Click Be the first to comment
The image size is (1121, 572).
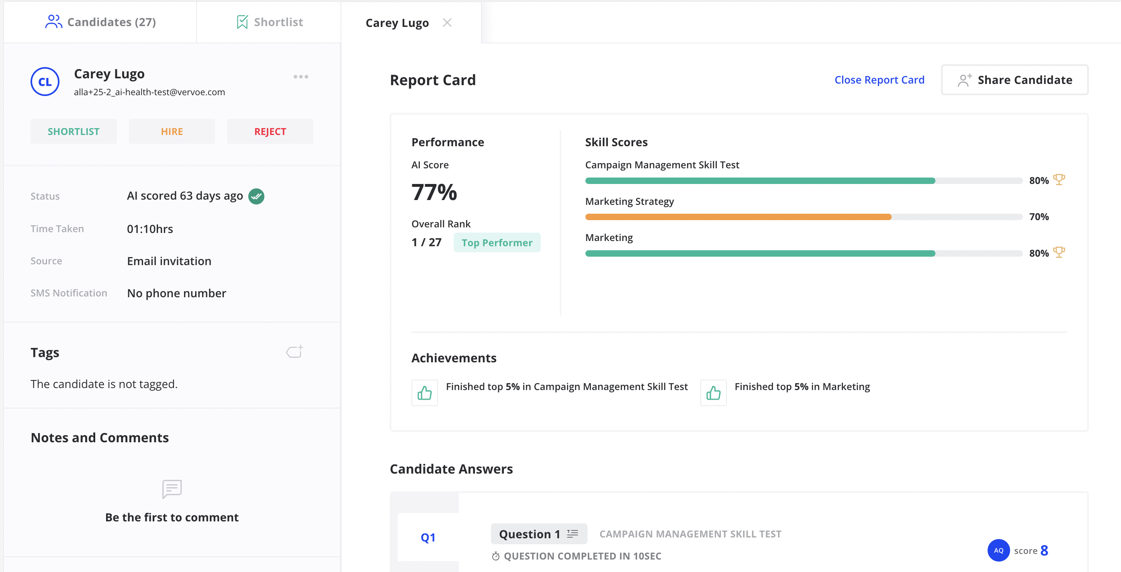click(172, 517)
